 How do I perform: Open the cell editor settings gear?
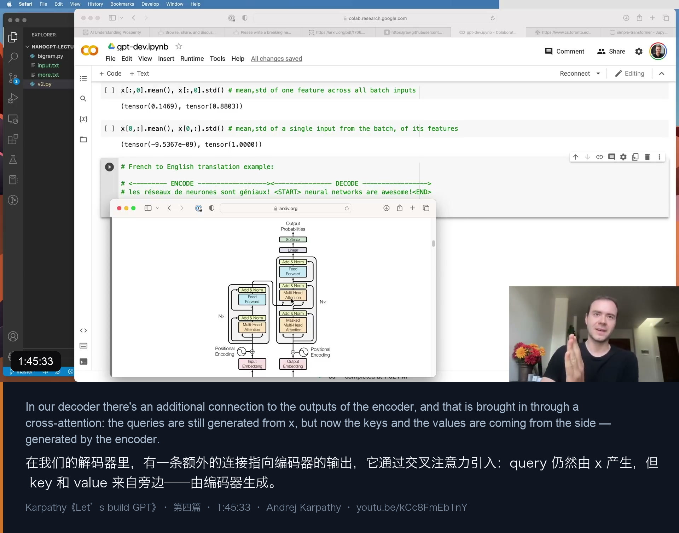623,157
